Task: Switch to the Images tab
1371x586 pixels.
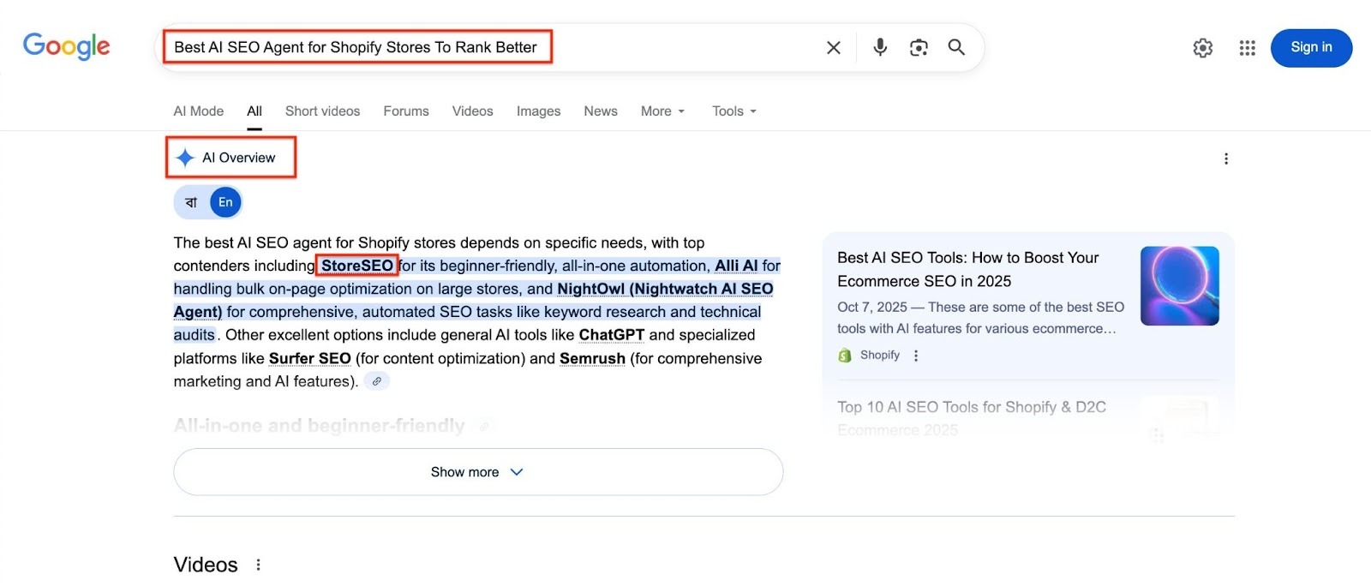Action: [x=538, y=111]
